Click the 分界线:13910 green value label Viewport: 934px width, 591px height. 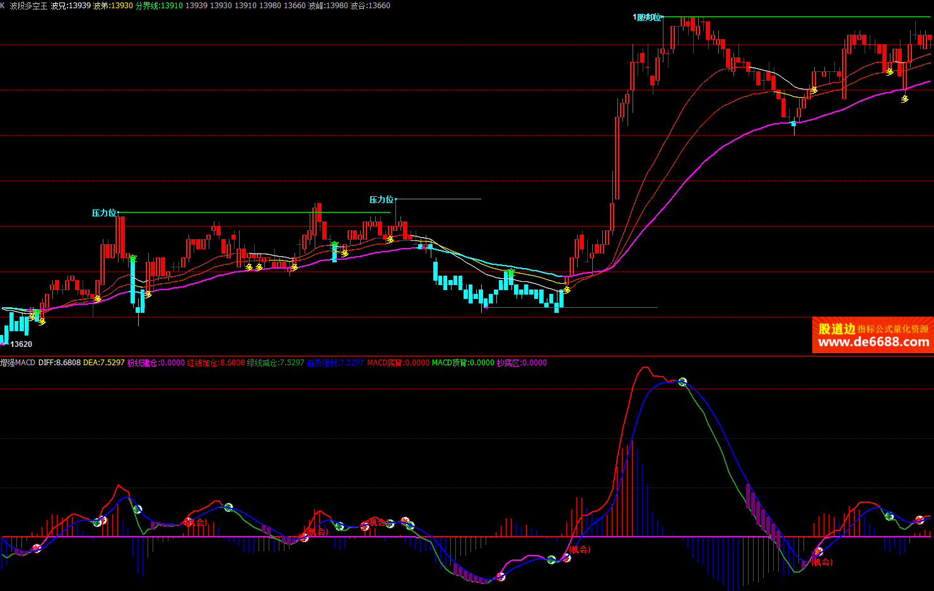coord(159,6)
